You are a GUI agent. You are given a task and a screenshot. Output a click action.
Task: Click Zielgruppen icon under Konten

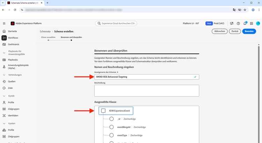[x=4, y=136]
